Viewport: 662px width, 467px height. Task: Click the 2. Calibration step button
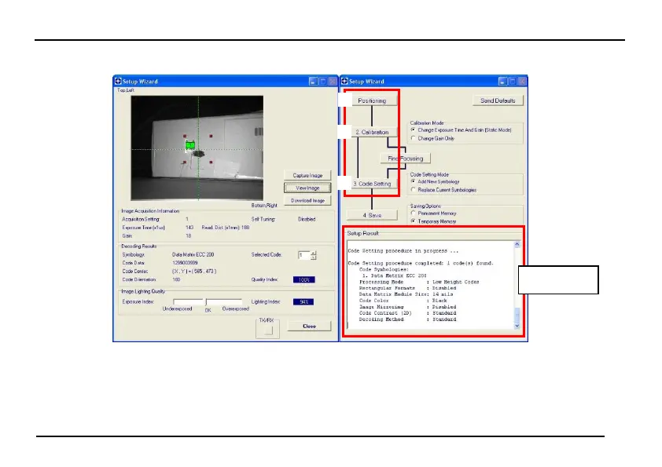point(372,132)
